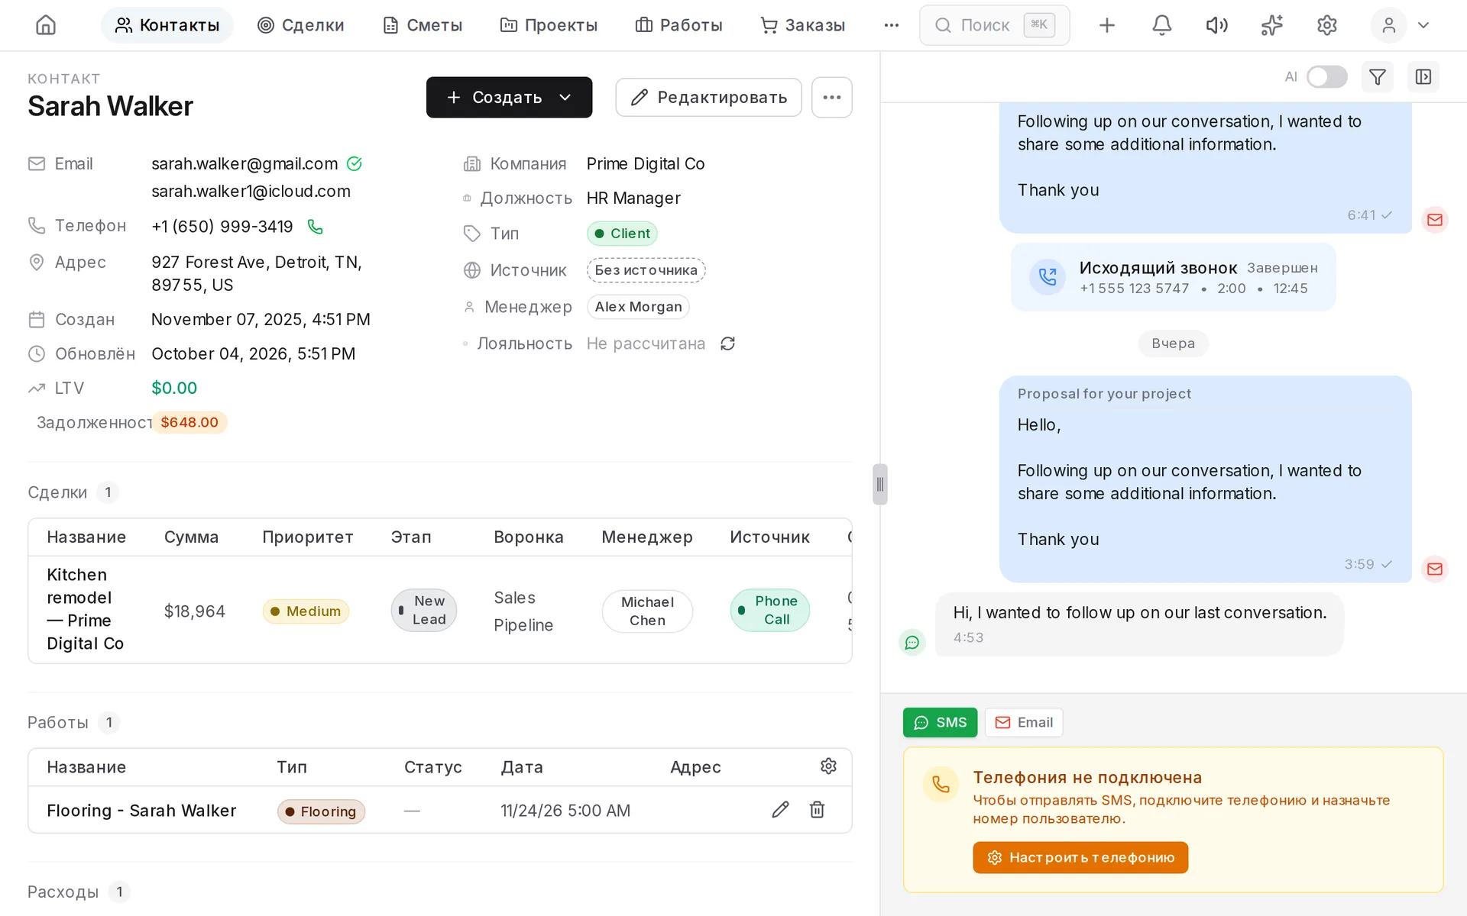Open the Заказы navigation item
This screenshot has height=916, width=1467.
pos(802,25)
